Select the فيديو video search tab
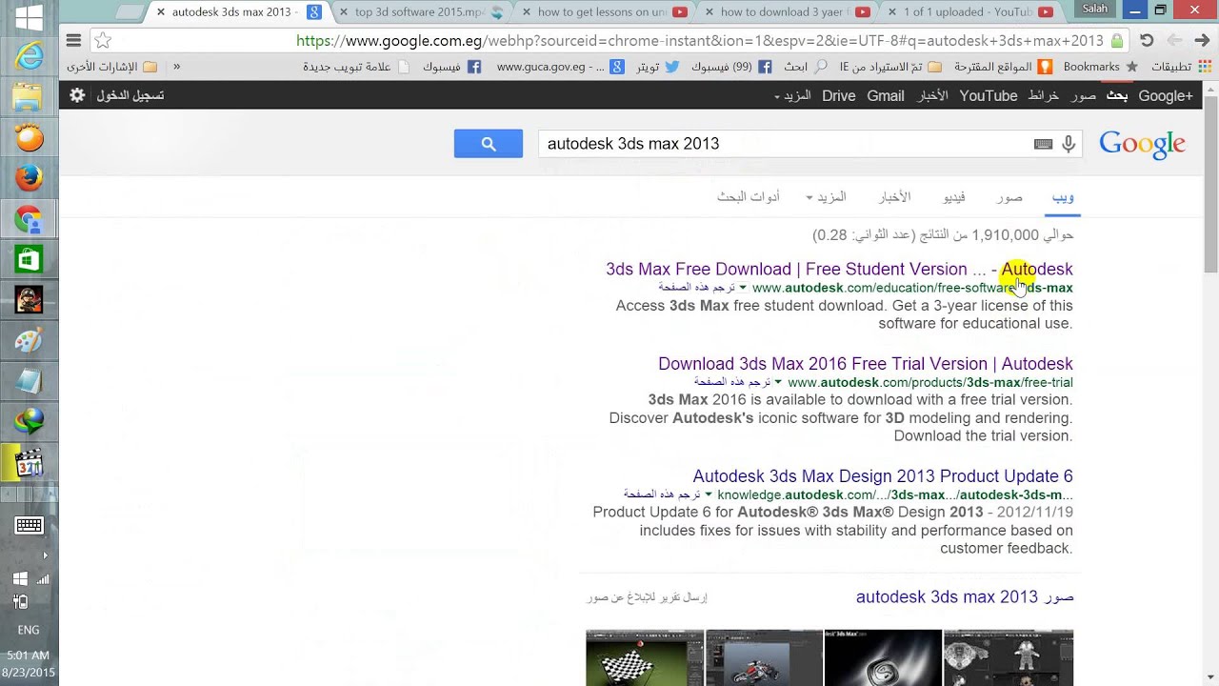 pyautogui.click(x=954, y=197)
